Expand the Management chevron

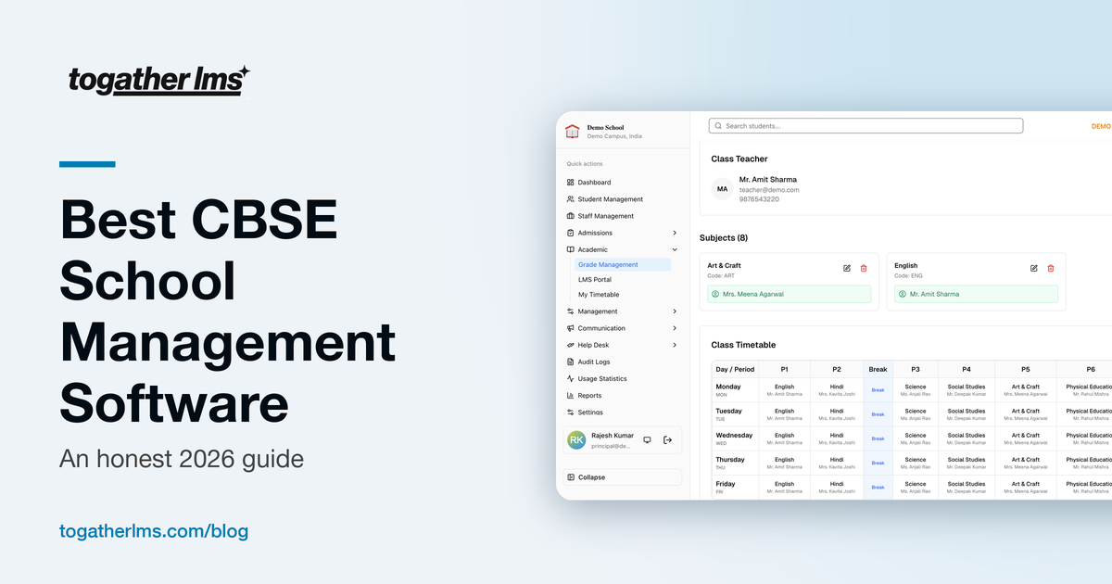pos(675,311)
